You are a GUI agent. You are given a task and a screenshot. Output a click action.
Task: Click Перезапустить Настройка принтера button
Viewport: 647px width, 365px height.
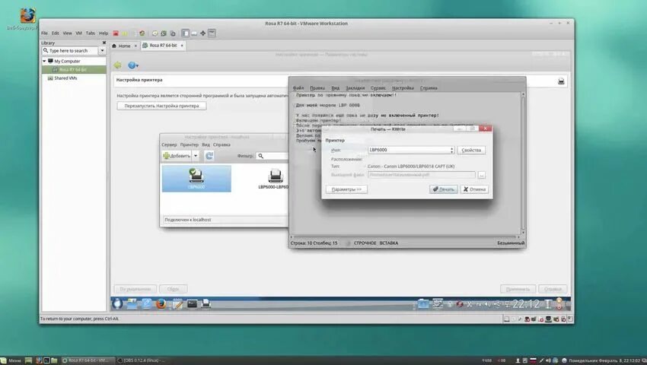tap(161, 106)
